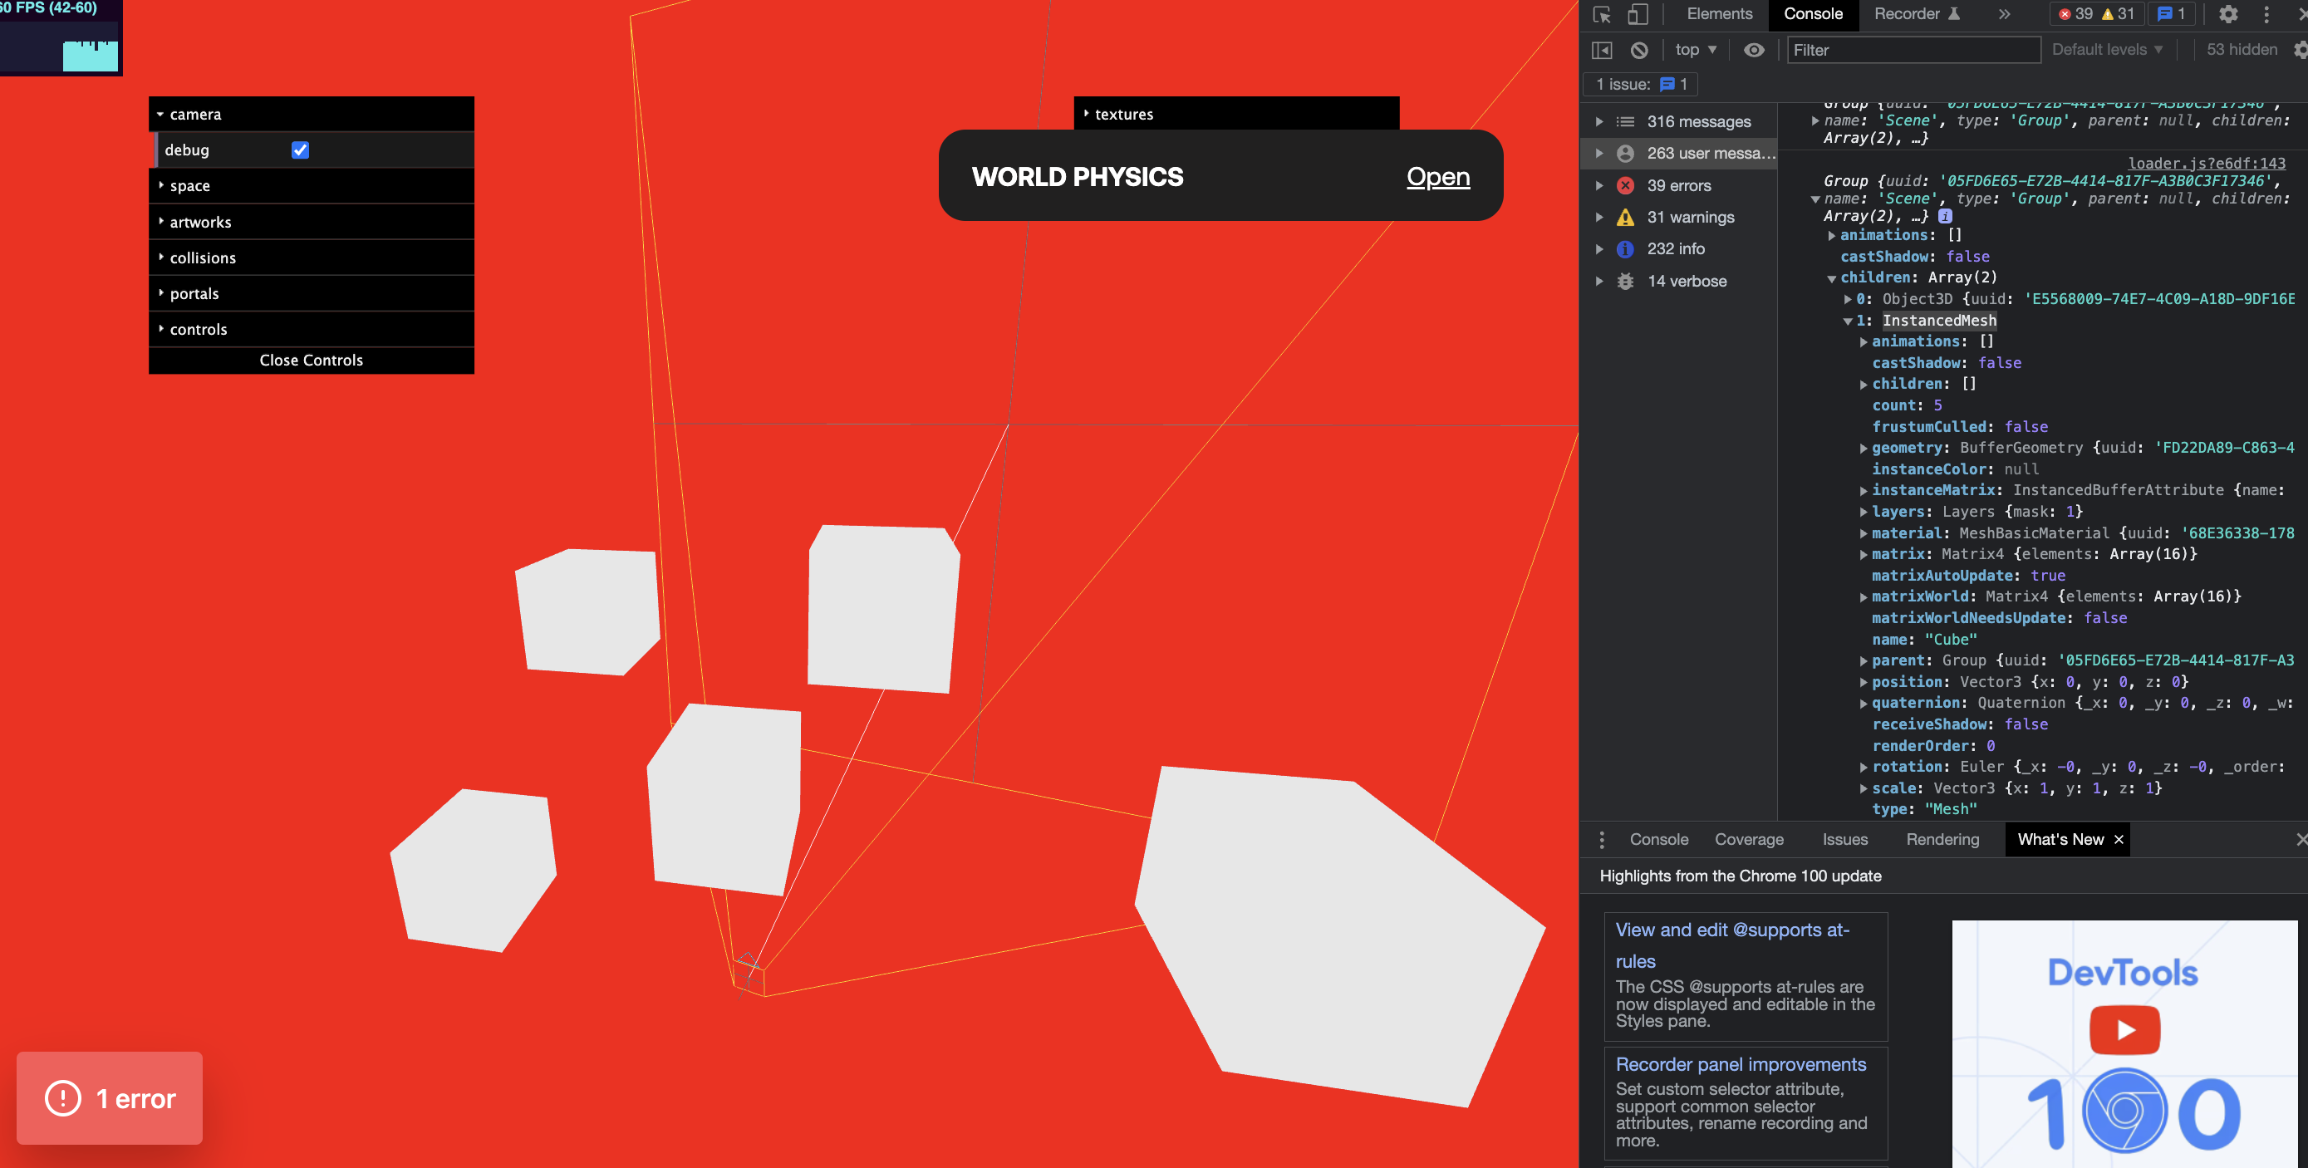Switch to the Rendering tab
Image resolution: width=2308 pixels, height=1168 pixels.
pyautogui.click(x=1942, y=839)
